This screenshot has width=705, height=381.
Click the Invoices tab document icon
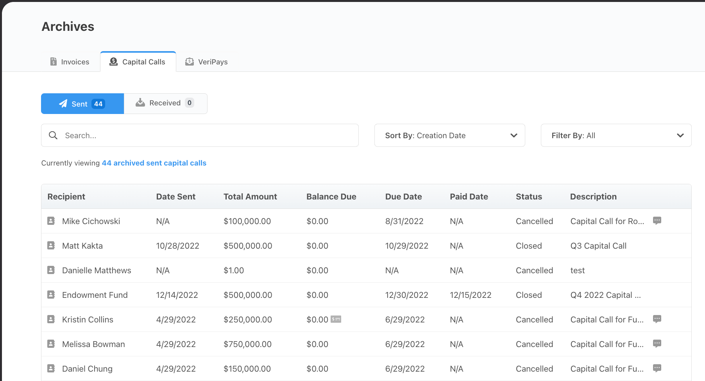coord(54,62)
